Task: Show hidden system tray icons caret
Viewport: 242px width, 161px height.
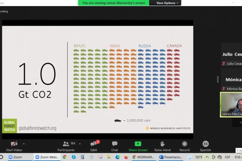Action: [207, 157]
